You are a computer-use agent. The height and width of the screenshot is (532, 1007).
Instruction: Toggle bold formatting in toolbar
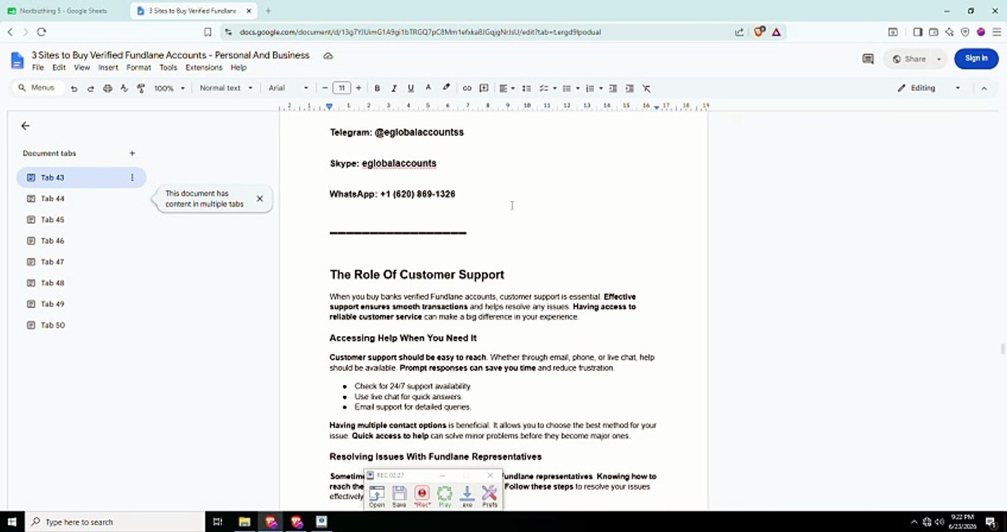377,88
